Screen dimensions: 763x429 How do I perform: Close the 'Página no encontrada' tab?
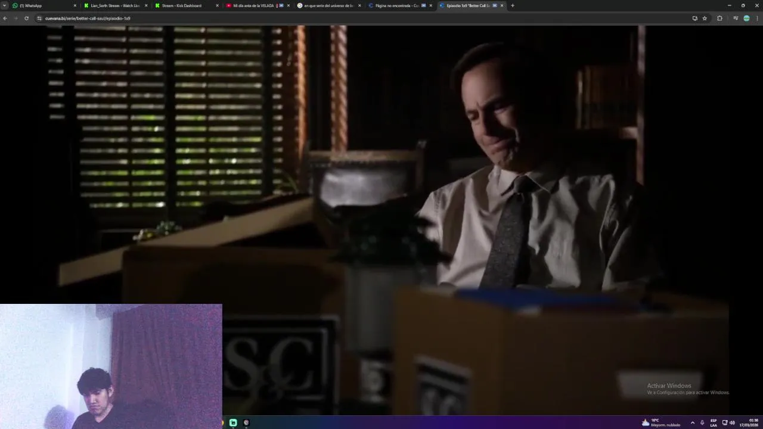pyautogui.click(x=430, y=5)
